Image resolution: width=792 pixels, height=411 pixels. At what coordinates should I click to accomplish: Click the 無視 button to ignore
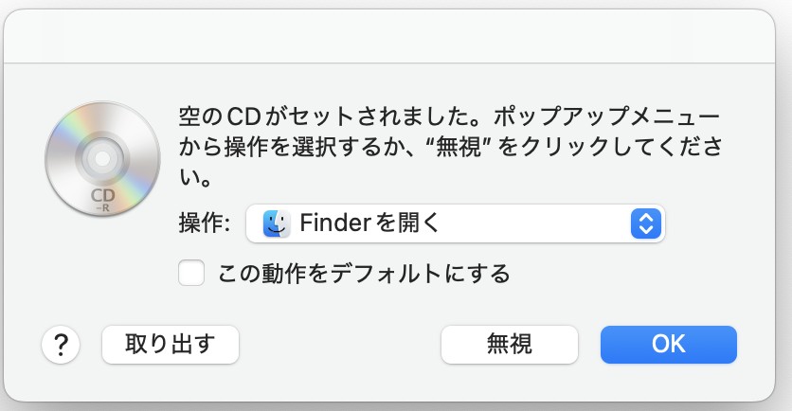(x=509, y=345)
